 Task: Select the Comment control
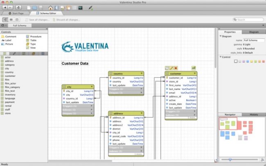click(9, 36)
